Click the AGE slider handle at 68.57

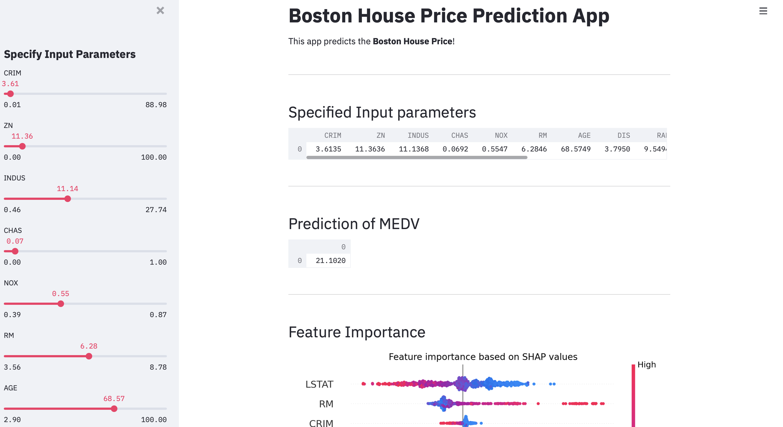114,409
